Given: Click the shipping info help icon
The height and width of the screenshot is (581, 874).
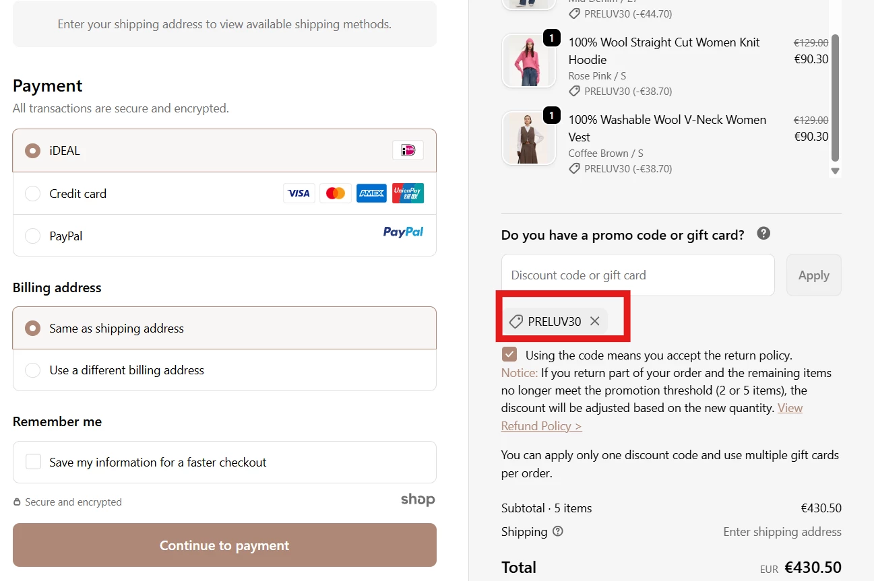Looking at the screenshot, I should click(x=558, y=531).
